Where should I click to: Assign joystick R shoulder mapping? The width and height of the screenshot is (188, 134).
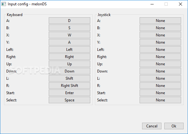(x=160, y=86)
